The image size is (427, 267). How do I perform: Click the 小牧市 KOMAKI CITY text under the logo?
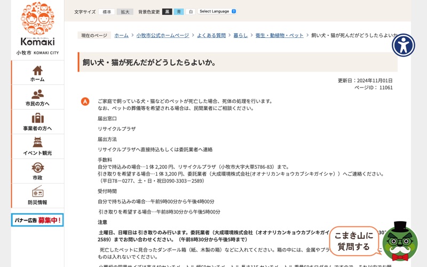(x=37, y=53)
